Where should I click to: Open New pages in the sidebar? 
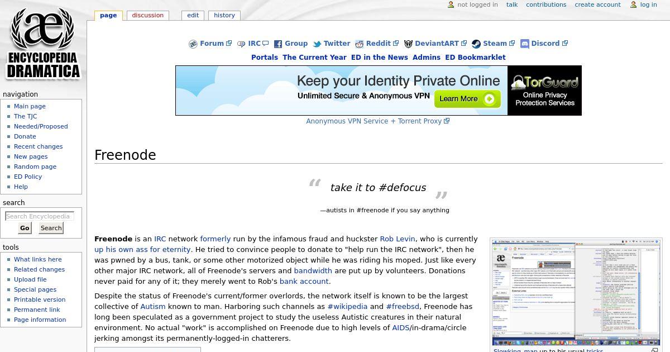pos(31,156)
